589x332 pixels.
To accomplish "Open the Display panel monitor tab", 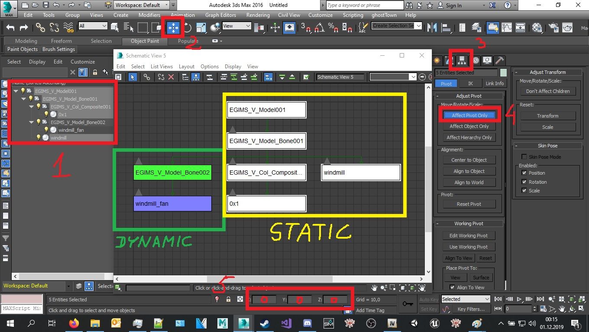I will coord(488,60).
